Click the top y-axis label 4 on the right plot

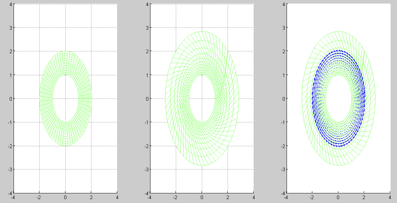coord(283,4)
